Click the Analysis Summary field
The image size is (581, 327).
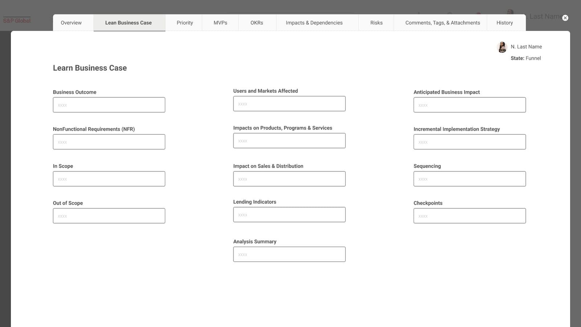tap(289, 254)
